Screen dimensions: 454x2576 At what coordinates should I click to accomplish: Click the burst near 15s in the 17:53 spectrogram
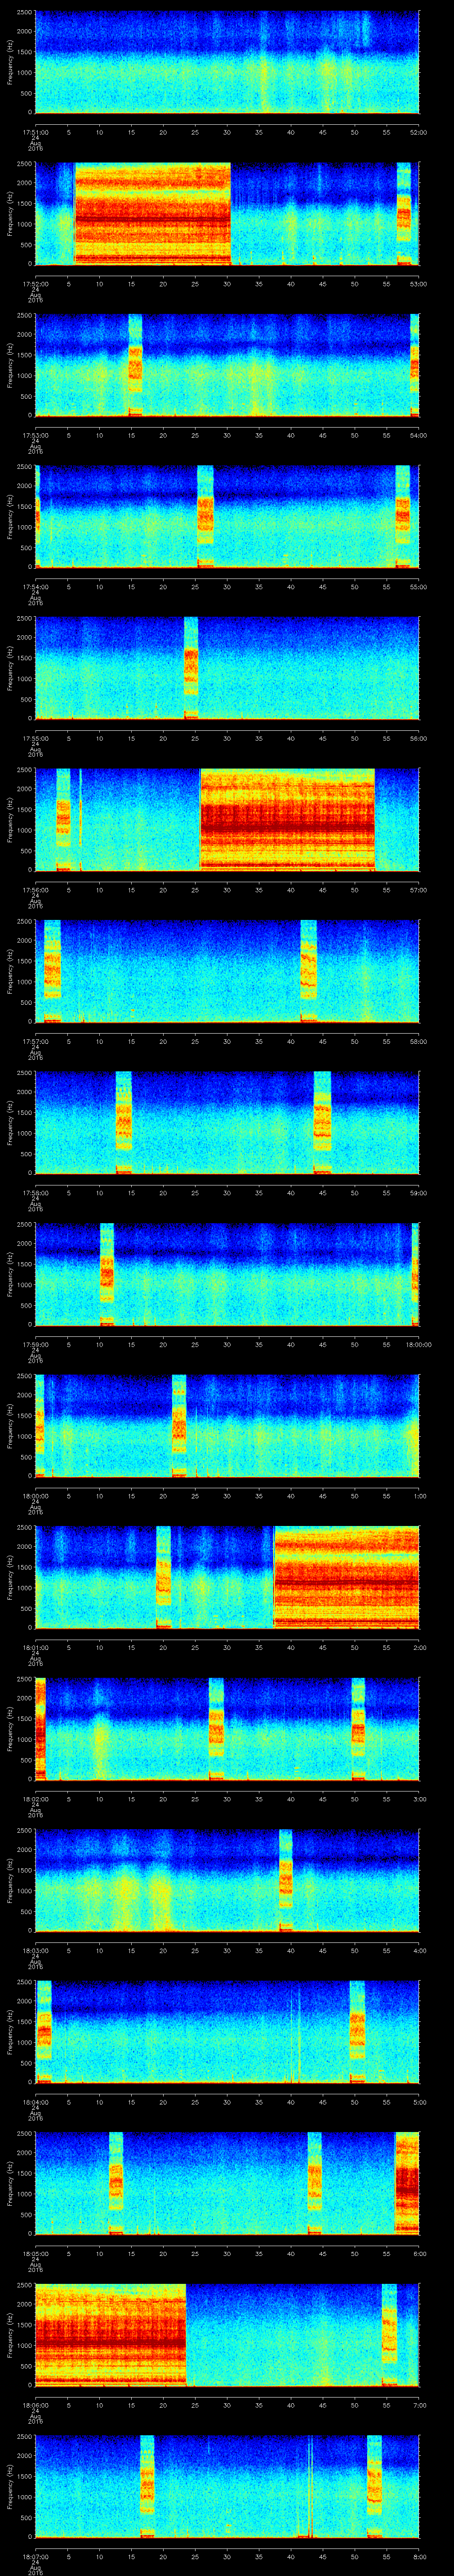pyautogui.click(x=135, y=365)
